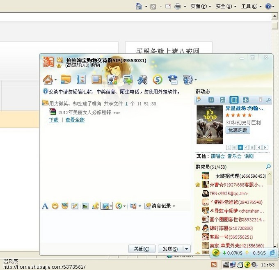Click the RSS feeds icon in browser toolbar
This screenshot has height=270, width=279.
(x=153, y=7)
